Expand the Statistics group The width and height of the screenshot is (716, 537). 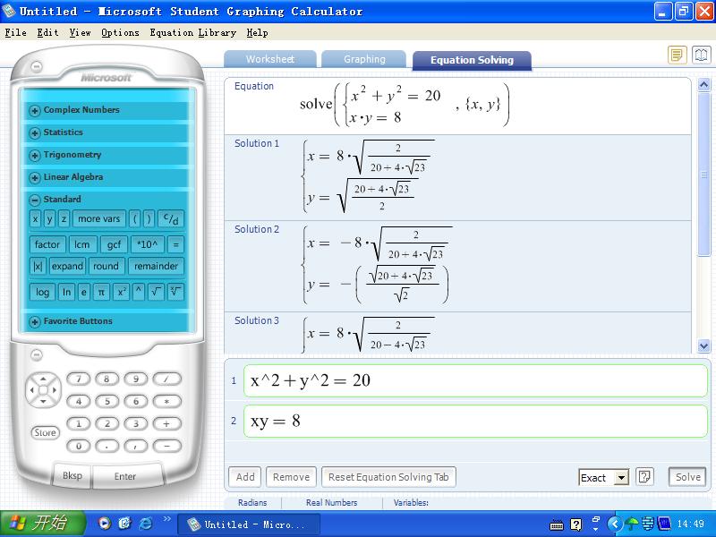(x=35, y=132)
